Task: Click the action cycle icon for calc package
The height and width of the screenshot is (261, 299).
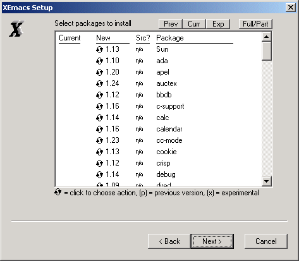Action: 99,118
